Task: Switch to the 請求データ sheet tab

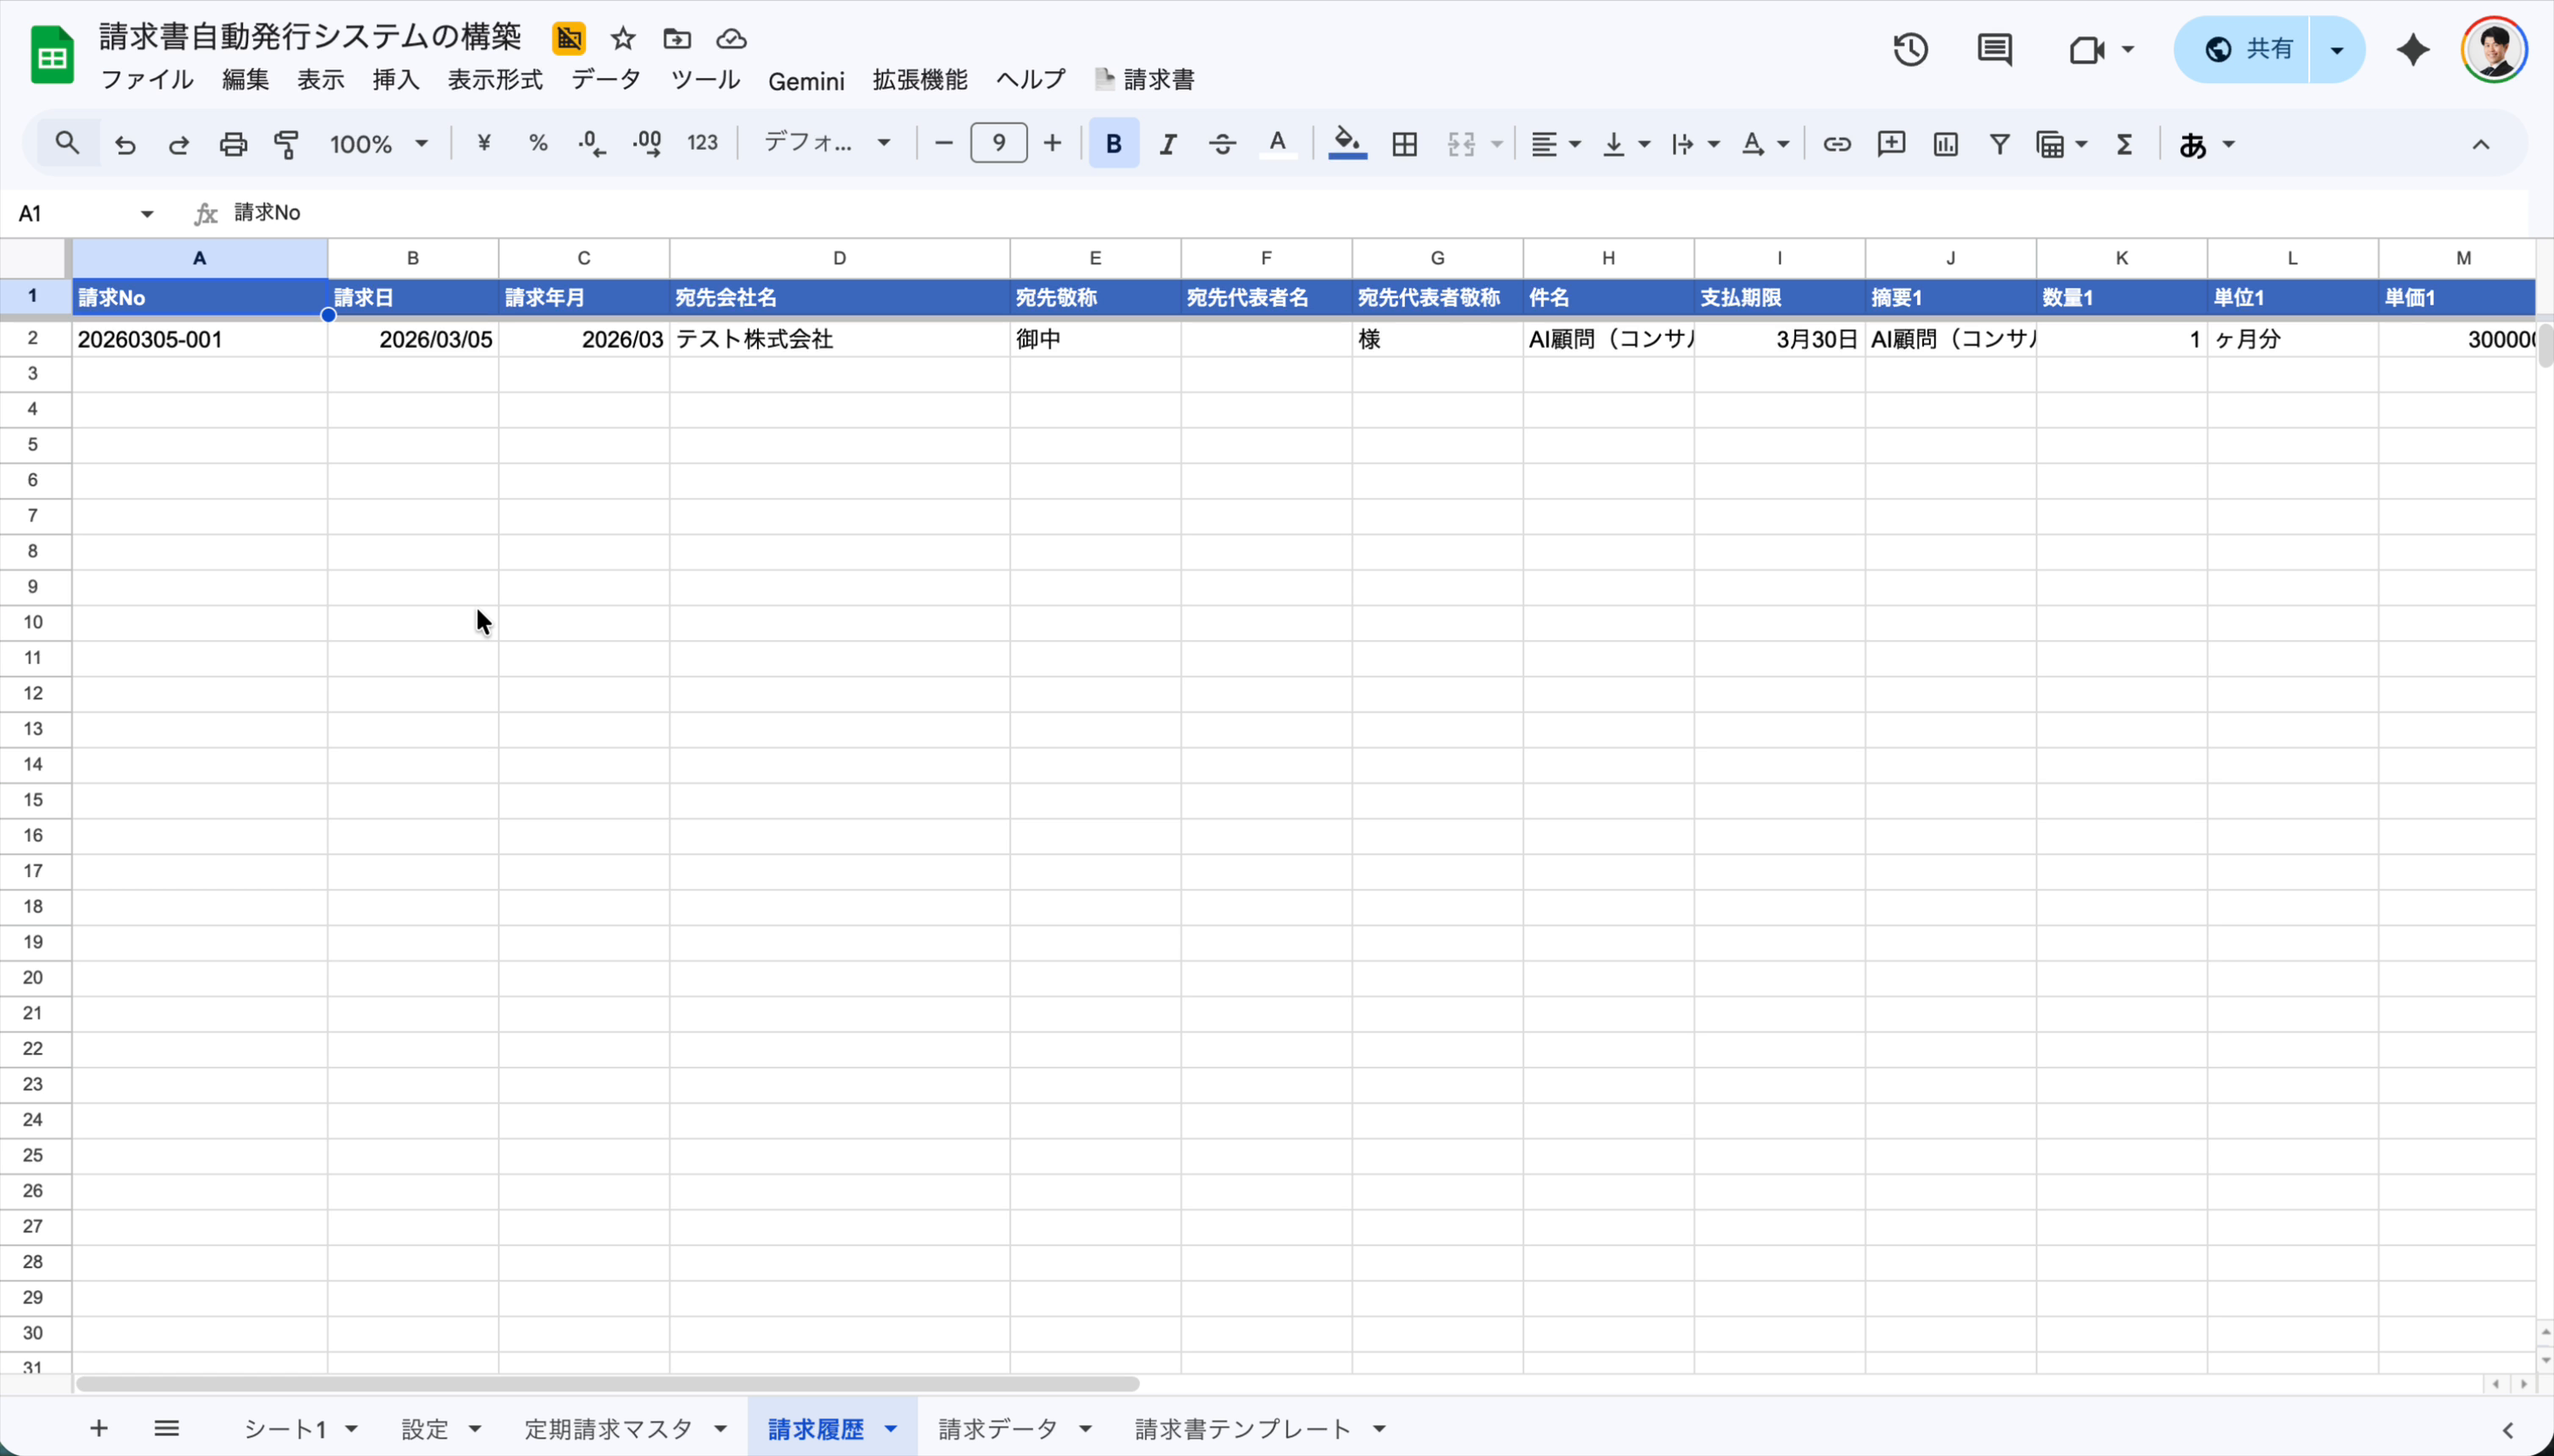Action: coord(1000,1427)
